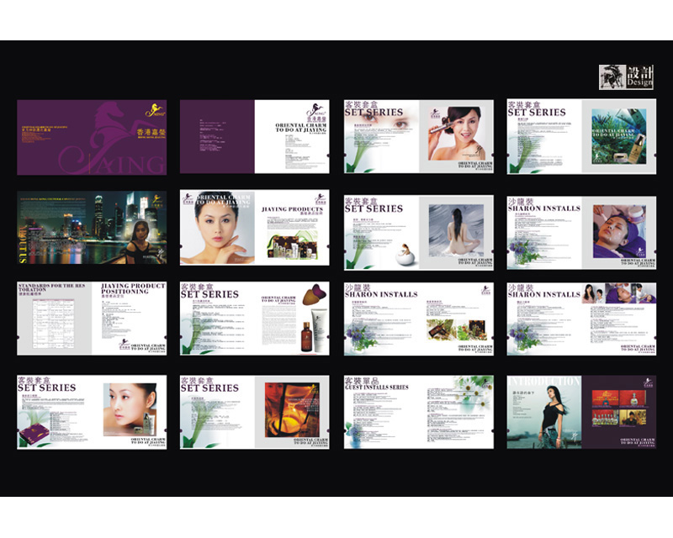
Task: Select the purple JAING cover spread
Action: (x=92, y=137)
